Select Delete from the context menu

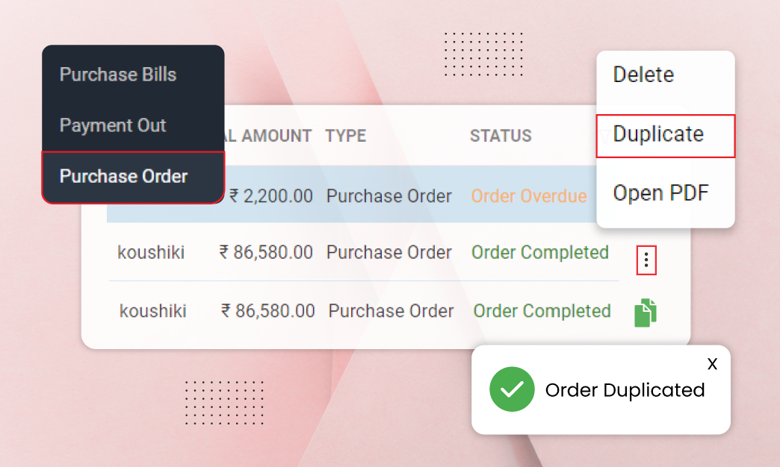(x=643, y=75)
